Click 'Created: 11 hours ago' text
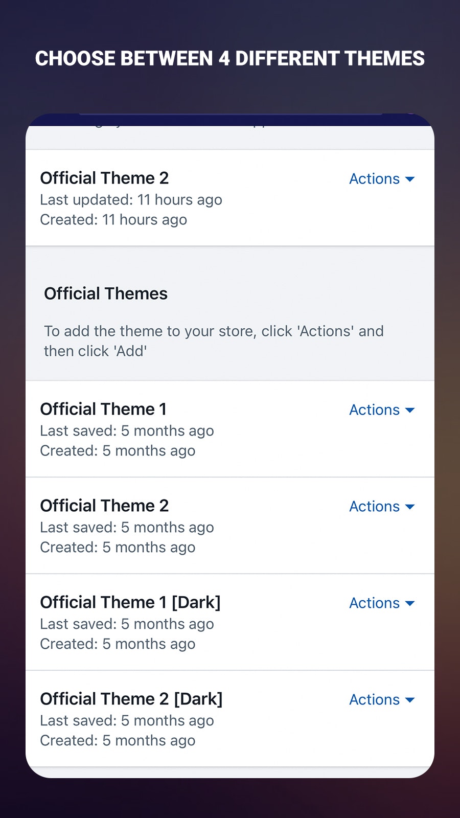 pyautogui.click(x=113, y=220)
